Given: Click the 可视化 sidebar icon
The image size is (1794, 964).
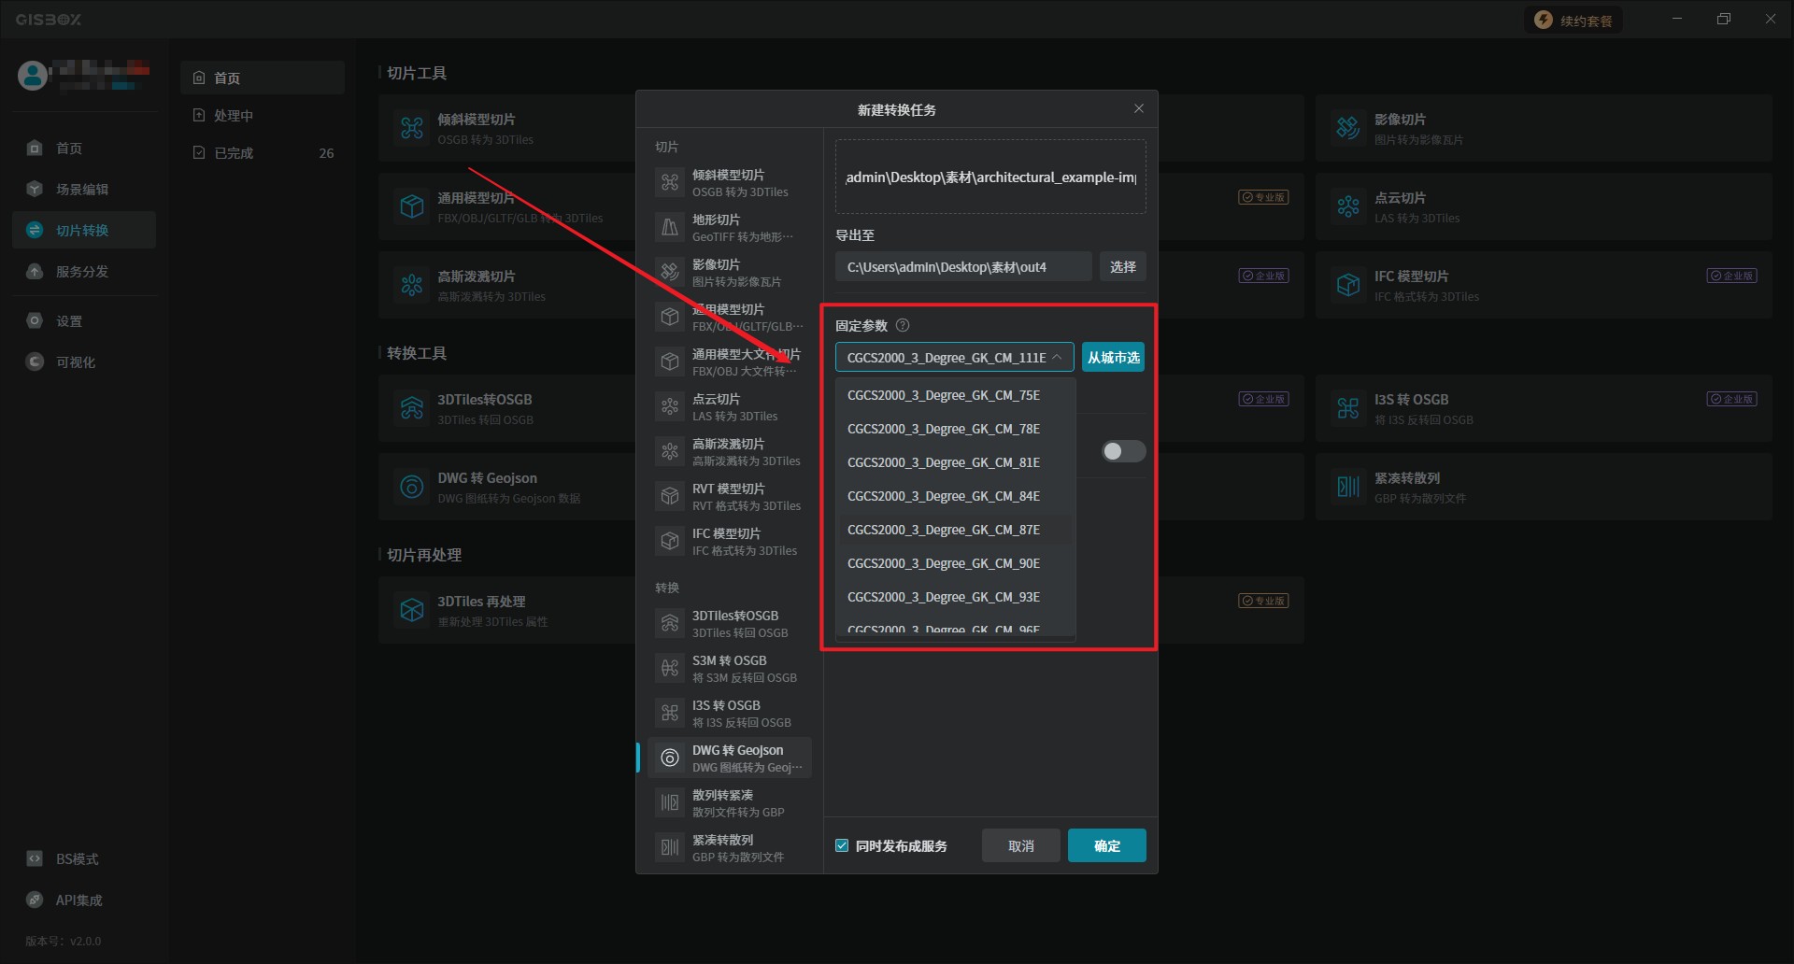Looking at the screenshot, I should 35,362.
